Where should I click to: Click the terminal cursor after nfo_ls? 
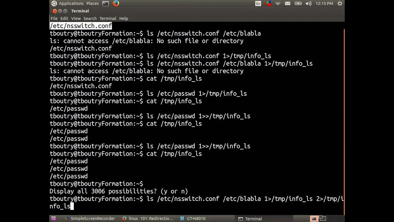pos(72,206)
